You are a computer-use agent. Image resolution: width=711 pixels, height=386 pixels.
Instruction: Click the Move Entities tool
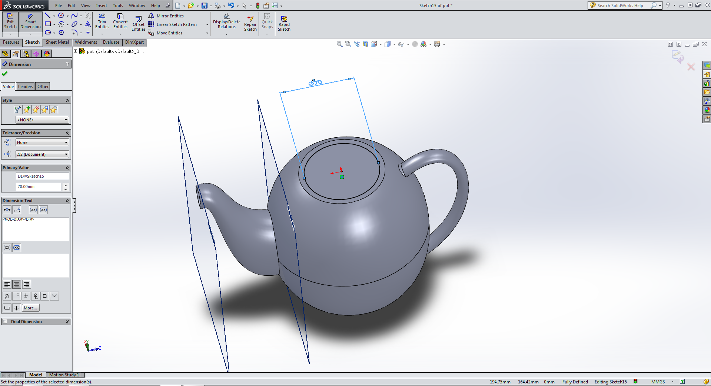pos(165,33)
